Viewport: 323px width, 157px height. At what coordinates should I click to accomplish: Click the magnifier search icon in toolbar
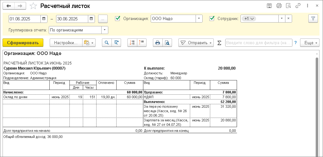click(x=107, y=43)
